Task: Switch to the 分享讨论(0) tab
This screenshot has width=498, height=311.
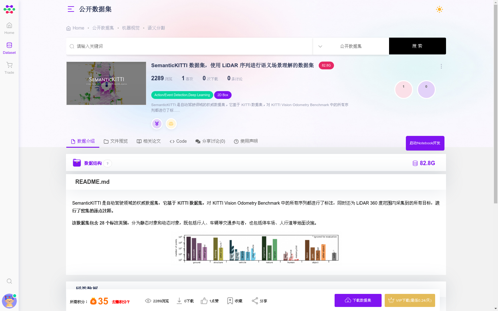Action: pos(210,141)
